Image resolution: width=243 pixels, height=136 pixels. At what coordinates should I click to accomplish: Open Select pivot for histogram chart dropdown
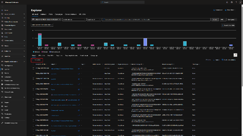pos(42,25)
